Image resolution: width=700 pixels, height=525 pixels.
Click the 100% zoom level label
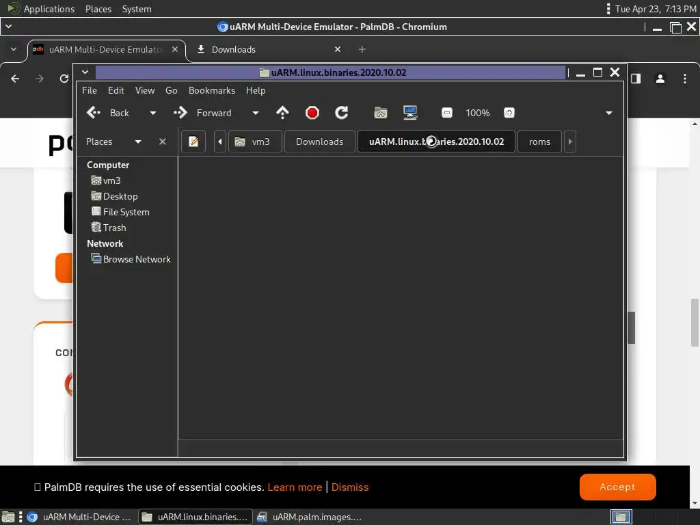[478, 113]
